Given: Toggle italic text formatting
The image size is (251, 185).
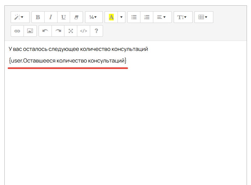Looking at the screenshot, I should pyautogui.click(x=51, y=17).
